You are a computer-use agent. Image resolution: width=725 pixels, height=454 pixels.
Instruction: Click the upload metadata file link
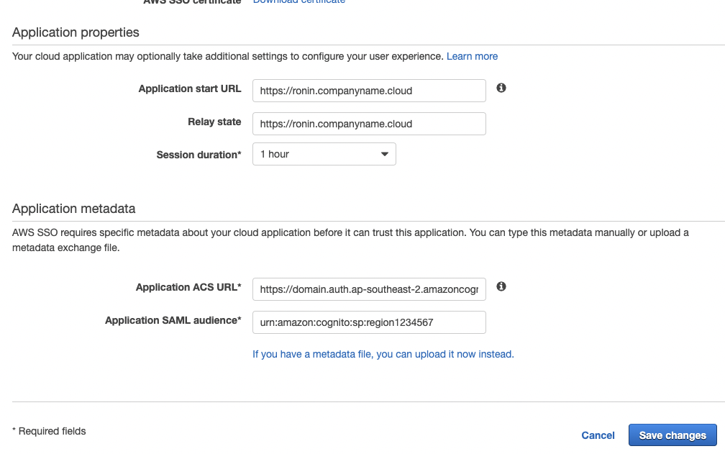pyautogui.click(x=383, y=354)
